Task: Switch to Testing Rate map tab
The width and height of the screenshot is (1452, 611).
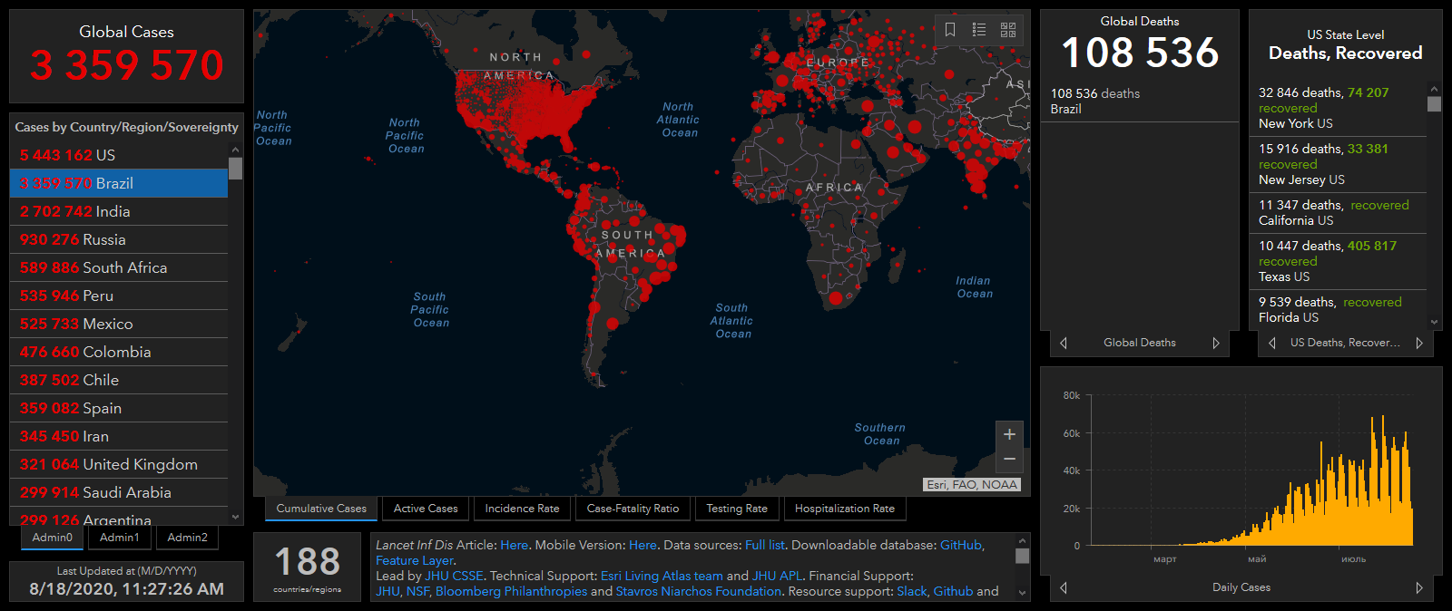Action: coord(737,509)
